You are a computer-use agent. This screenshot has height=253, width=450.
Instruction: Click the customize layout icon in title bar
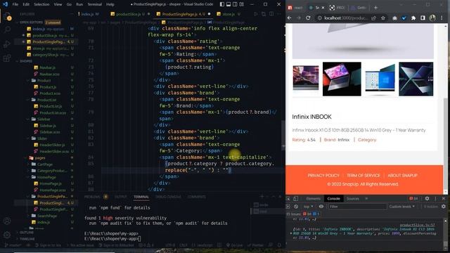tap(242, 4)
